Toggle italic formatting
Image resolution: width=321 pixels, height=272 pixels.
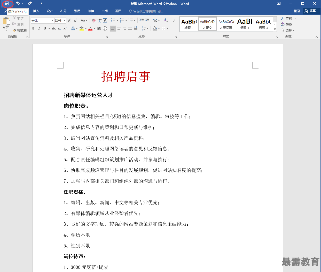click(39, 28)
